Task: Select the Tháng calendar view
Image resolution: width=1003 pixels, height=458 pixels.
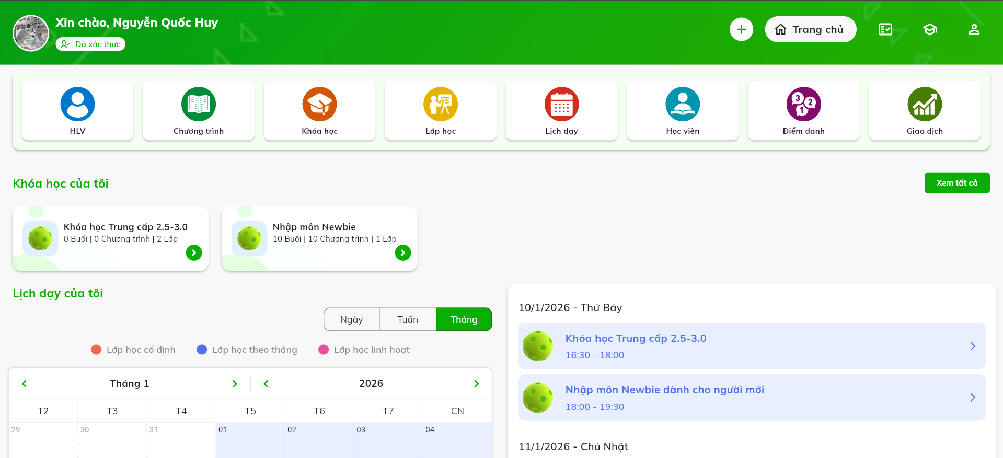Action: (x=464, y=319)
